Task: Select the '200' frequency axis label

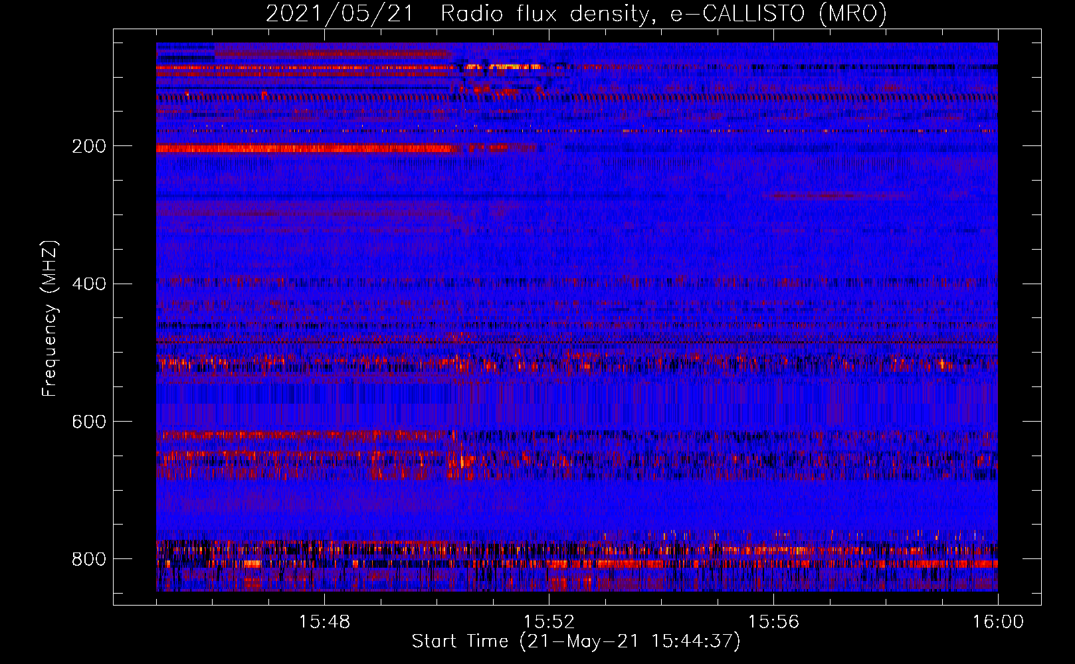Action: tap(89, 146)
